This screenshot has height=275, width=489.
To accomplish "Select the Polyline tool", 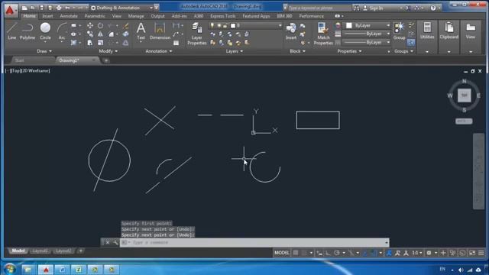I will (x=28, y=31).
